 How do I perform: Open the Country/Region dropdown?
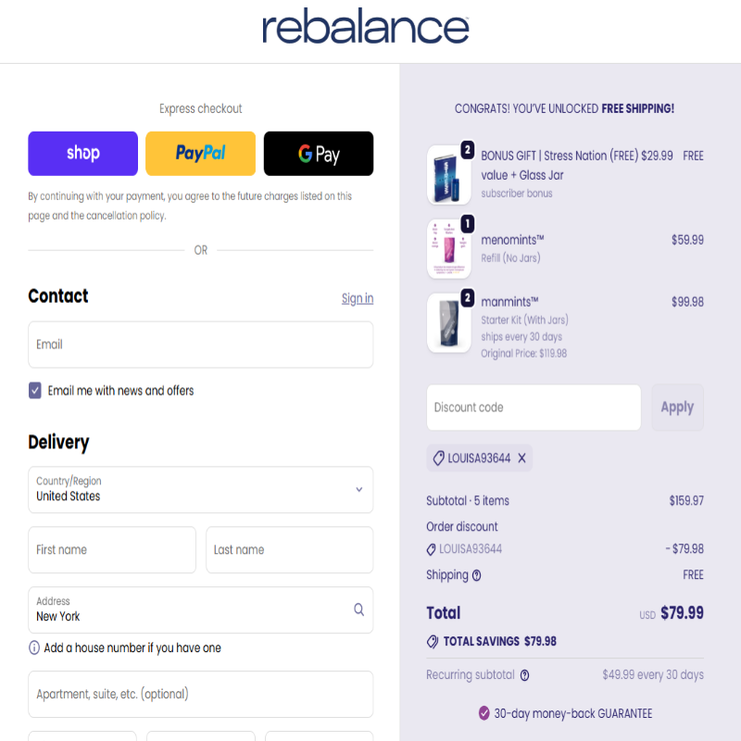tap(200, 490)
